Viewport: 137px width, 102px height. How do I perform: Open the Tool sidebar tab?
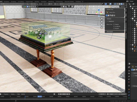pyautogui.click(x=126, y=15)
